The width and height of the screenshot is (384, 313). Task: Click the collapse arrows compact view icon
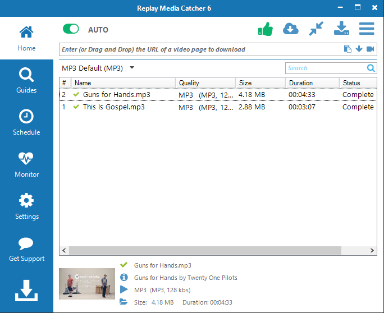(316, 29)
